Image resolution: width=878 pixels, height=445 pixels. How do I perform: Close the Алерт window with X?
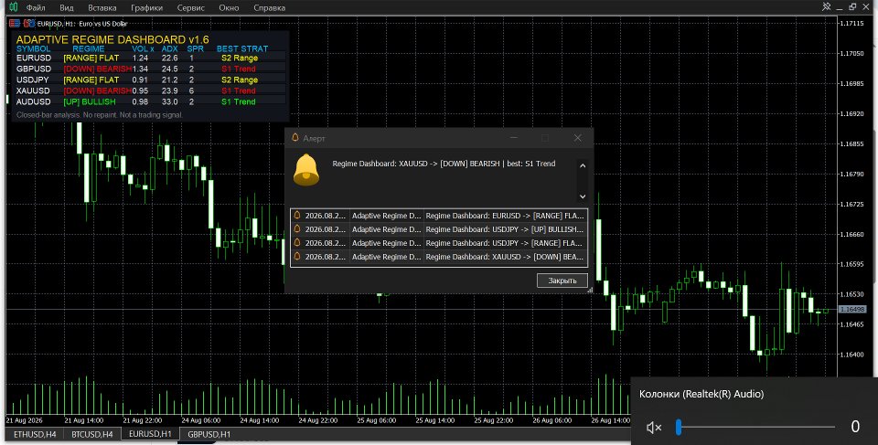coord(577,138)
